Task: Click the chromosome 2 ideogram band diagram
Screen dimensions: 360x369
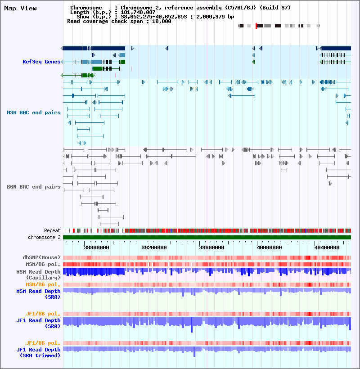Action: point(279,26)
